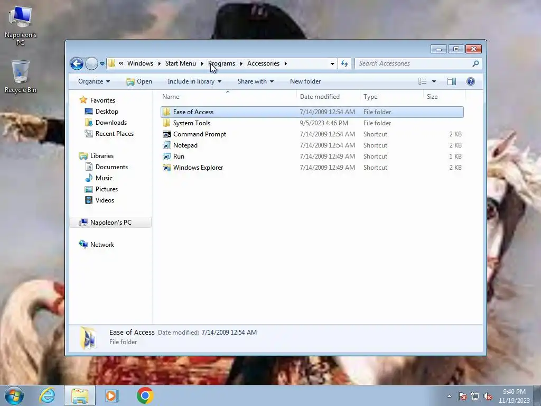The height and width of the screenshot is (406, 541).
Task: Select System Tools folder icon
Action: coord(166,123)
